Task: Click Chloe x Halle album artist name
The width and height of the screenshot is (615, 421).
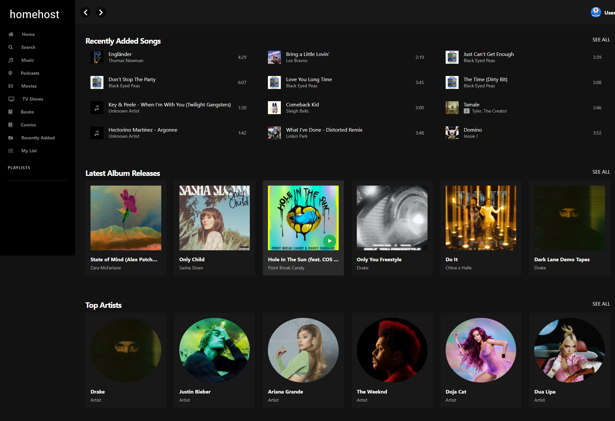Action: pyautogui.click(x=458, y=268)
